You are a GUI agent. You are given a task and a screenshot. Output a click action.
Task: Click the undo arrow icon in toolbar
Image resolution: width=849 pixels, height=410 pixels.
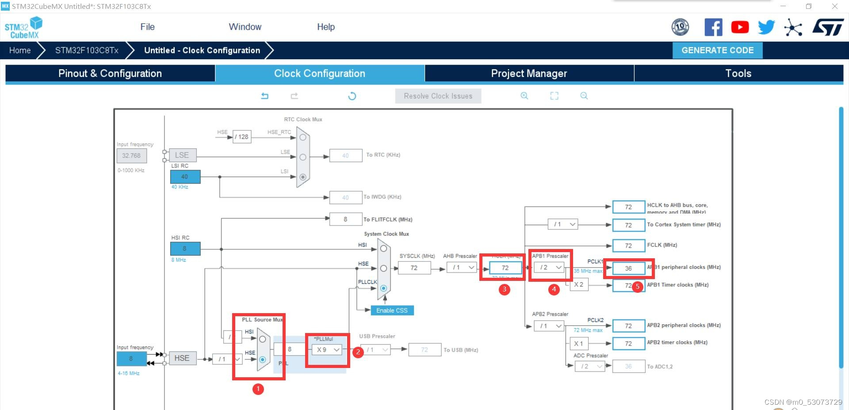[265, 96]
